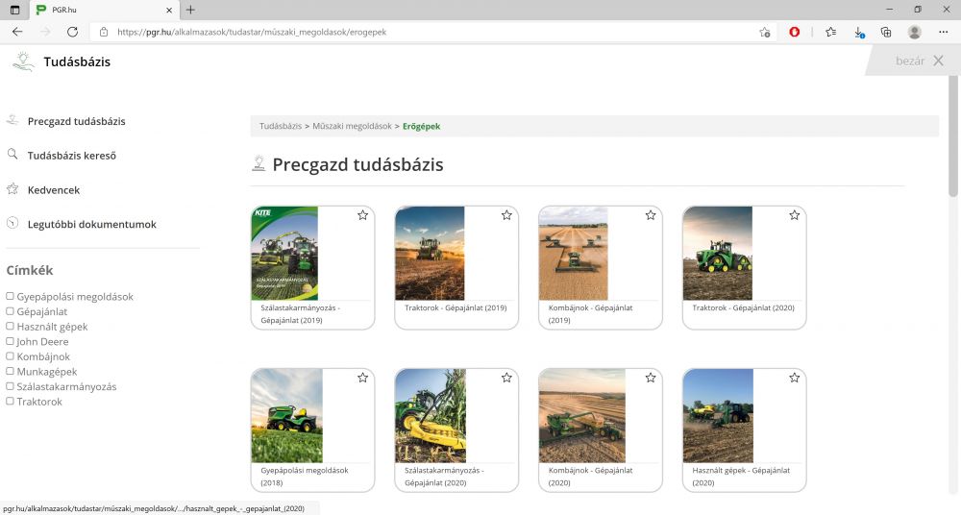961x515 pixels.
Task: Check the Szálastakarmányozás tag checkbox
Action: tap(10, 386)
